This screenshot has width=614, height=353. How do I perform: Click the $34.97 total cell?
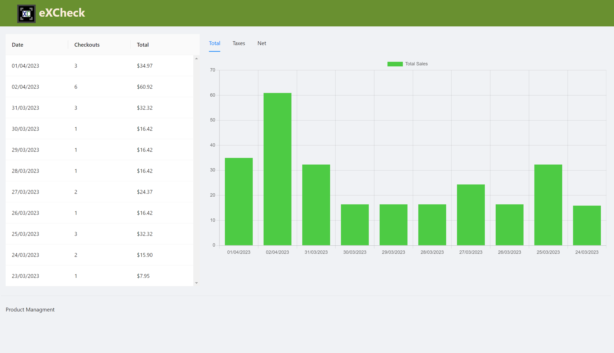(x=145, y=66)
